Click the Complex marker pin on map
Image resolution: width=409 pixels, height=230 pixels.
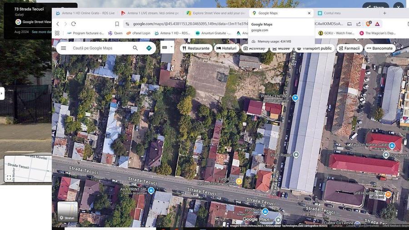[386, 155]
